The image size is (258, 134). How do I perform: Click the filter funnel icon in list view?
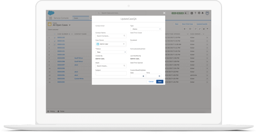coord(207,29)
